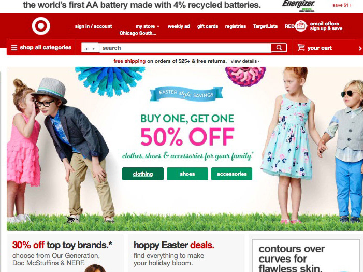Select the green clothing button

coord(143,174)
